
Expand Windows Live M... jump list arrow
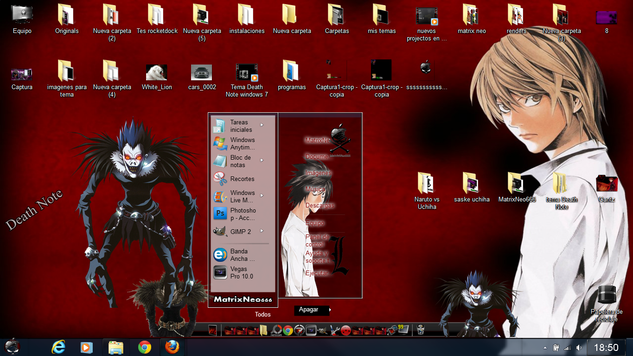tap(262, 195)
